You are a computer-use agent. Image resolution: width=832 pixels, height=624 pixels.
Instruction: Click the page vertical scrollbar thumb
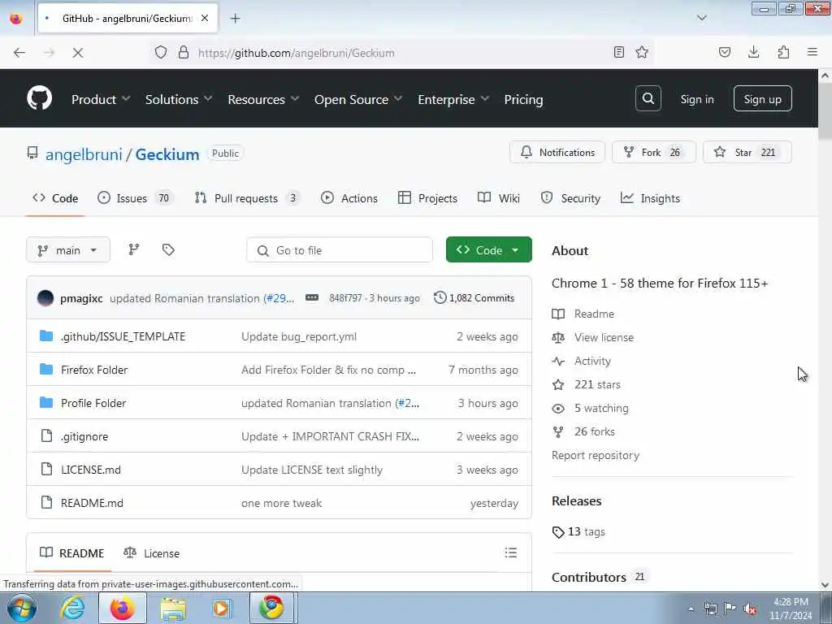click(825, 111)
